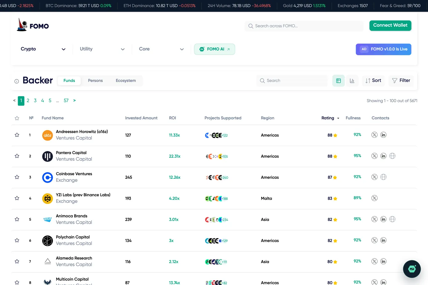Open Animoca Brands LinkedIn page
Screen dimensions: 428x285
click(x=383, y=219)
